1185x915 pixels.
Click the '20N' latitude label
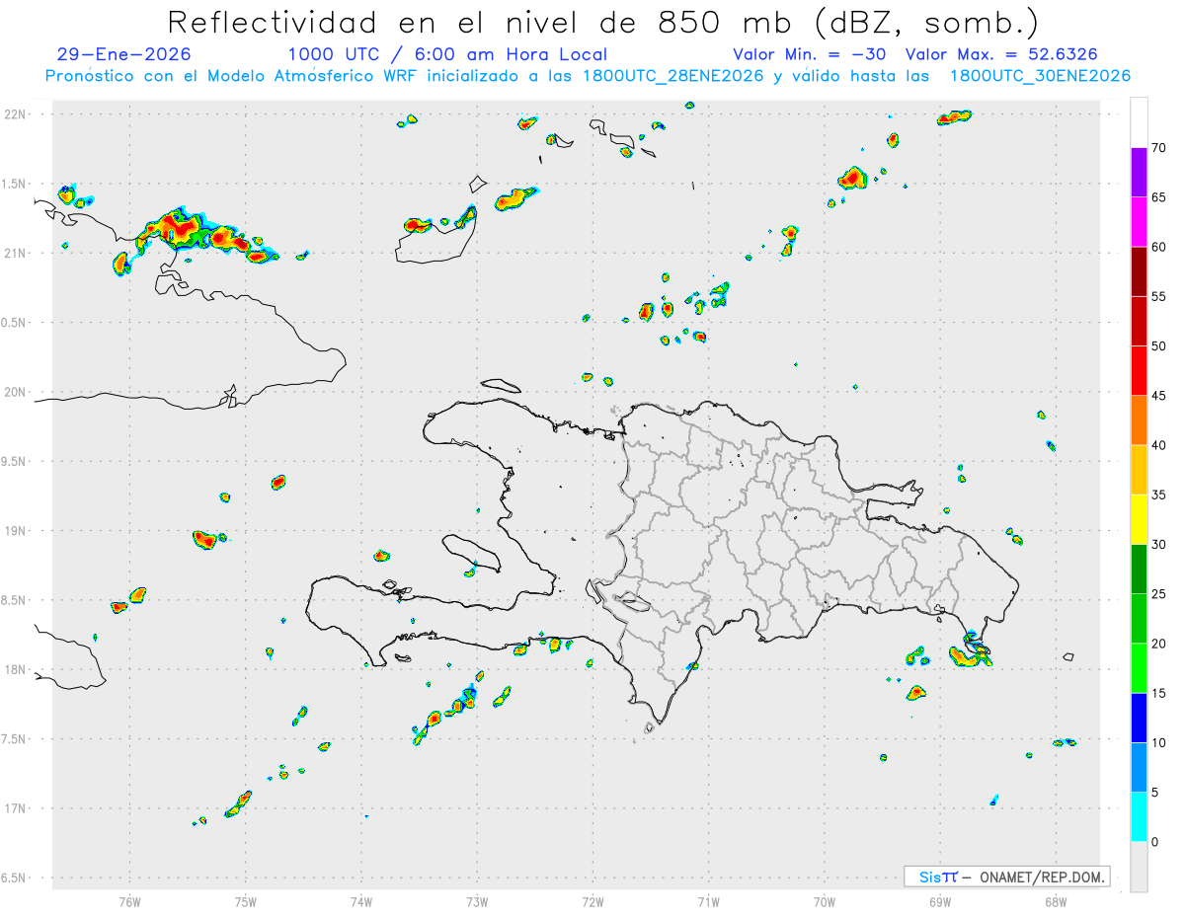[17, 392]
